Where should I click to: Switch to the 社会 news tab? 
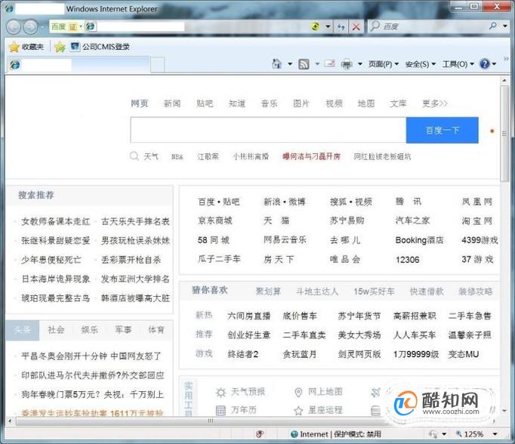click(x=56, y=330)
